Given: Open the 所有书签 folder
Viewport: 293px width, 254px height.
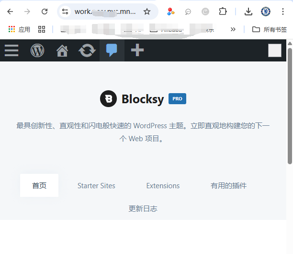Looking at the screenshot, I should (269, 29).
